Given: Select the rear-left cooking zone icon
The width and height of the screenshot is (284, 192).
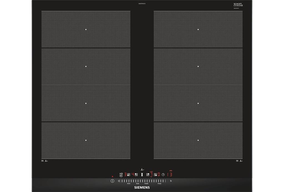Looking at the screenshot, I should click(136, 175).
